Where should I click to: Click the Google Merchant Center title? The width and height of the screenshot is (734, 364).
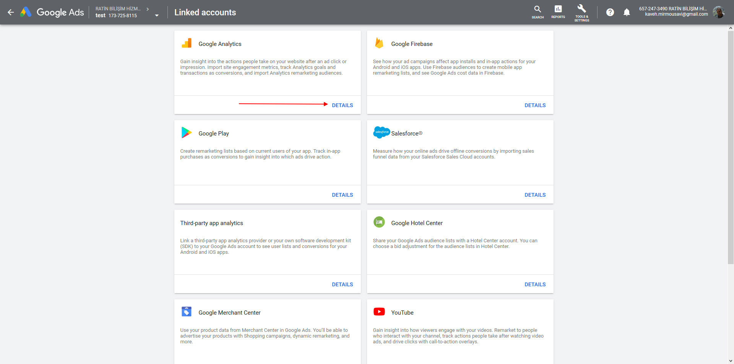[229, 313]
